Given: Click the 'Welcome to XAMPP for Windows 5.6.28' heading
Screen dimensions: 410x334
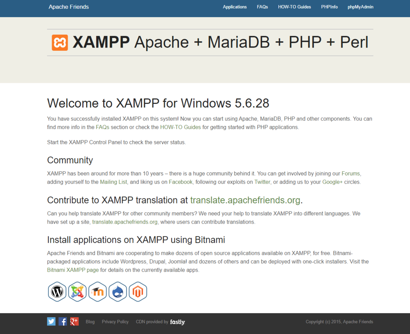Looking at the screenshot, I should coord(158,103).
